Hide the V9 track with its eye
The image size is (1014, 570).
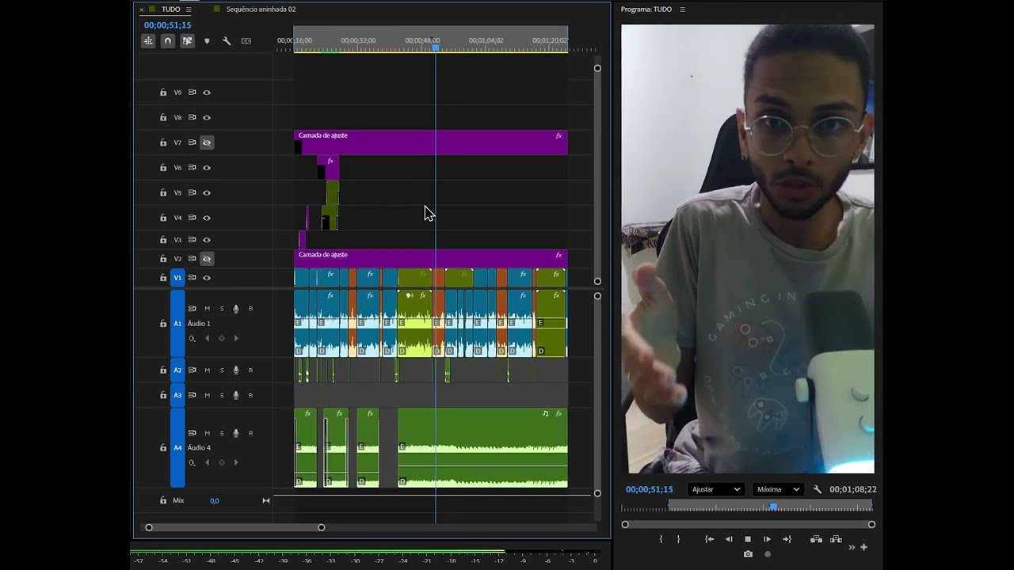(x=207, y=93)
